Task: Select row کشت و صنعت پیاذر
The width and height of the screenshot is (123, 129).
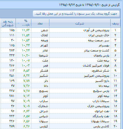Action: (x=60, y=50)
